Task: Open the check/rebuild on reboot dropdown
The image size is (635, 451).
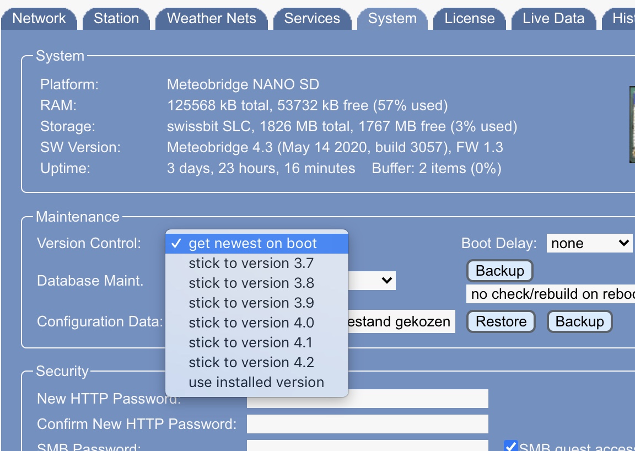Action: coord(551,294)
